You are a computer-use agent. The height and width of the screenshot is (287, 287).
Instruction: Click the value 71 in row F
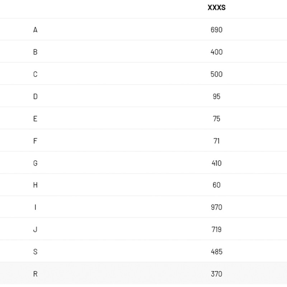[216, 141]
